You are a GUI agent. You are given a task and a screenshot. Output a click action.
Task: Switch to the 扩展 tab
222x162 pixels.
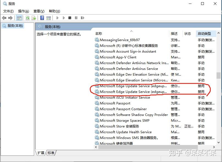[x=41, y=153]
